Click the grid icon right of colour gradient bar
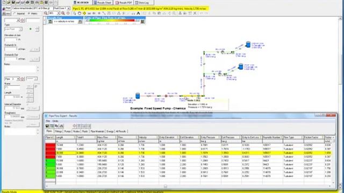 point(142,21)
